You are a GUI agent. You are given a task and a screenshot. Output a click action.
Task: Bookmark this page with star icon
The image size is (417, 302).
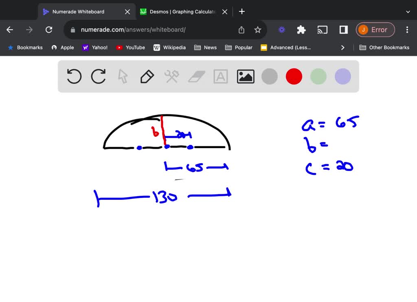click(x=258, y=30)
